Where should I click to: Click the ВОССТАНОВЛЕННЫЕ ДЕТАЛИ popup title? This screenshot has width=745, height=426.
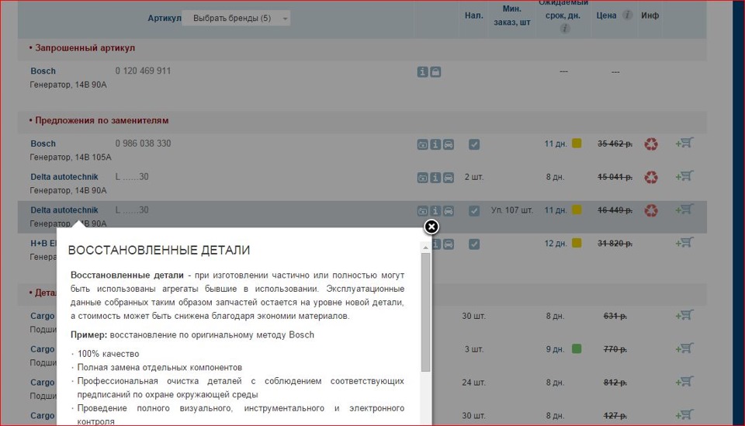pos(158,251)
